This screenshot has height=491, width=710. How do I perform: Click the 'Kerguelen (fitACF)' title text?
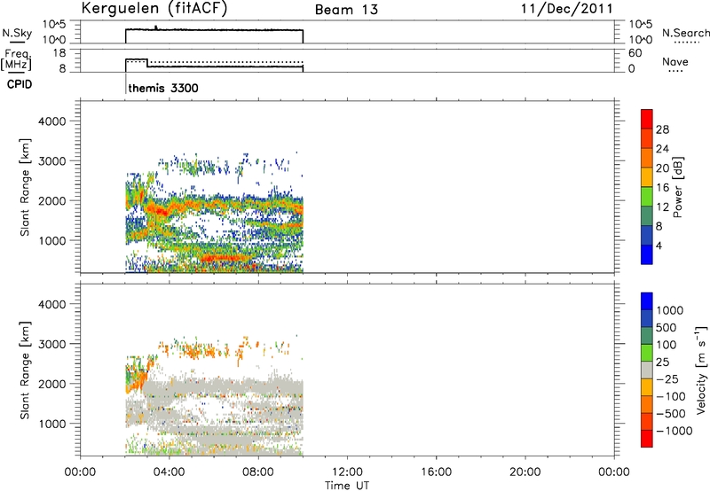coord(154,8)
